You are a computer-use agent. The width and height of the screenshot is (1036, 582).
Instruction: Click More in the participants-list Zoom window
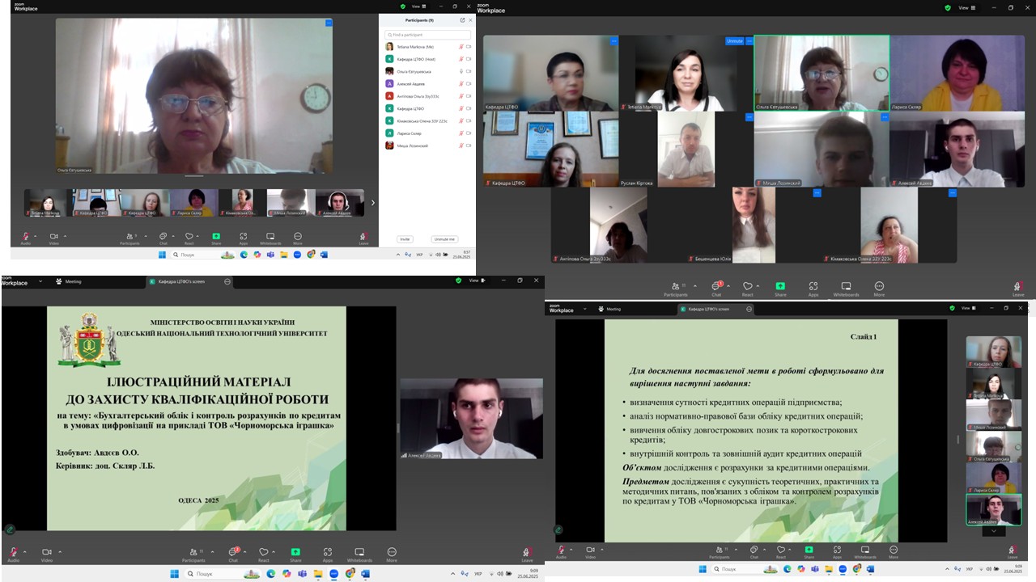[x=298, y=238]
